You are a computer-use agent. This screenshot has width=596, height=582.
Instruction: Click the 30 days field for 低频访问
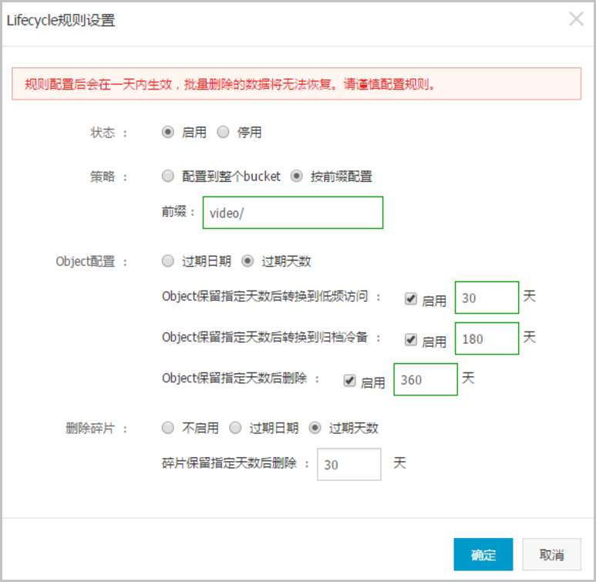487,298
